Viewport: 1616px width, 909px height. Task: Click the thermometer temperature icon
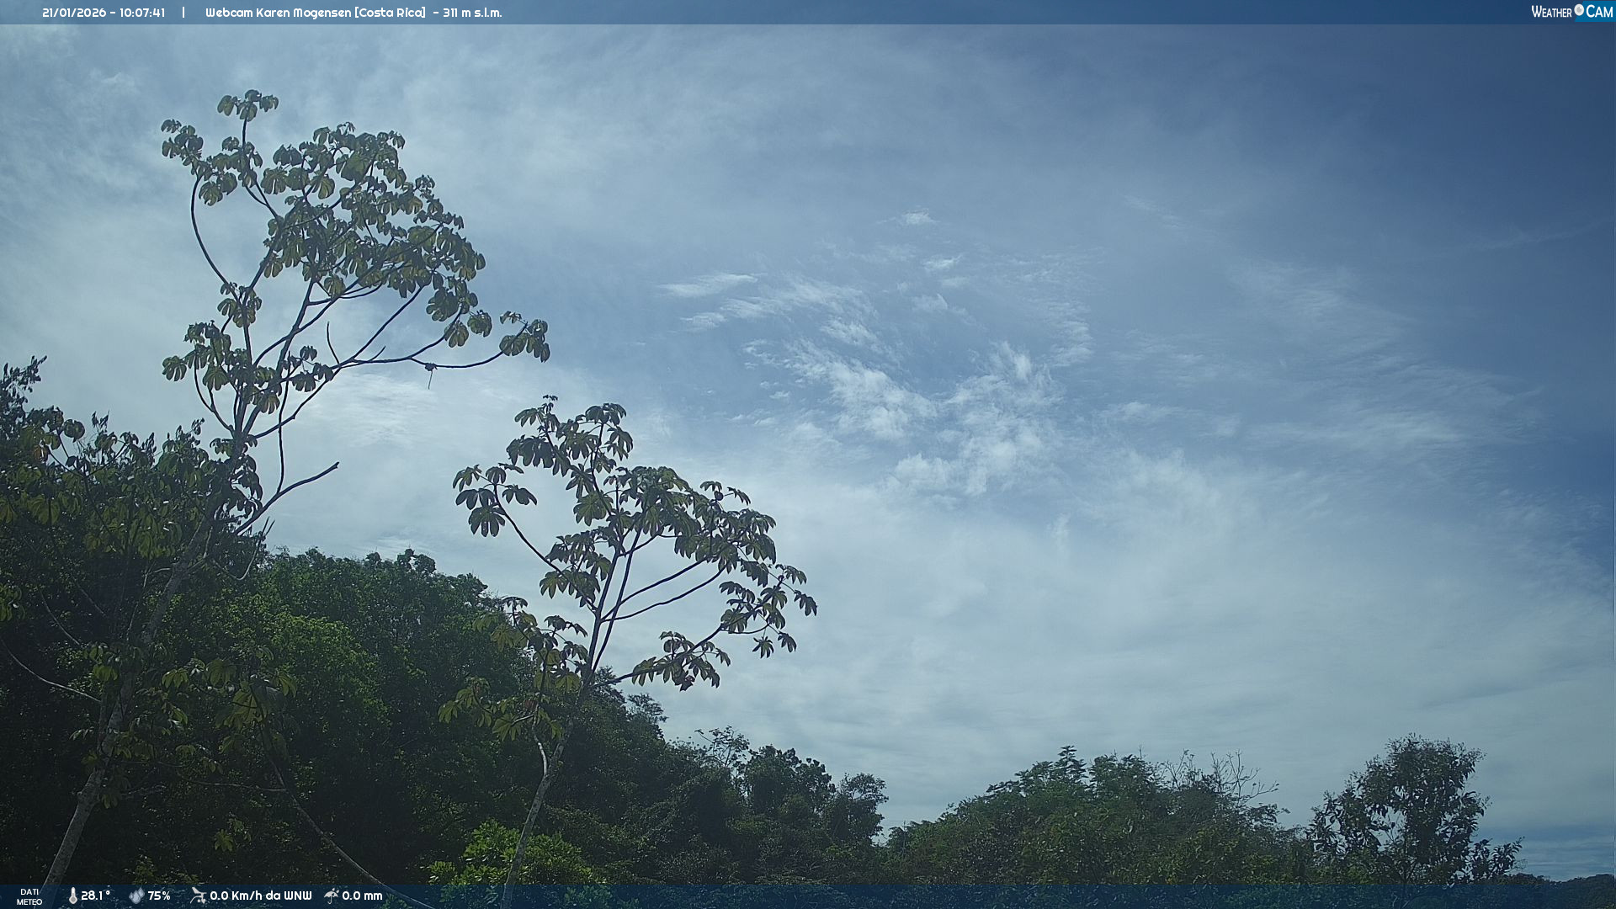pos(72,896)
